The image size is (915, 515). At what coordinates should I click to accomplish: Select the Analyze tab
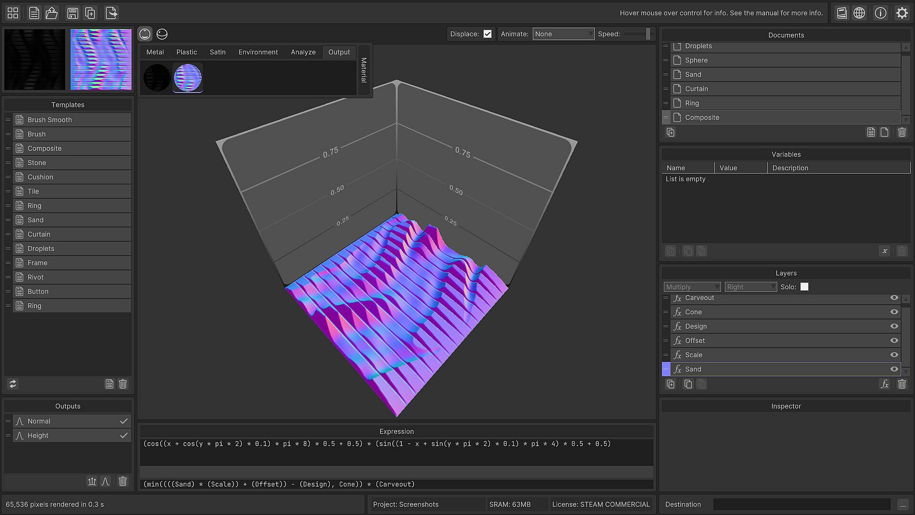[303, 52]
